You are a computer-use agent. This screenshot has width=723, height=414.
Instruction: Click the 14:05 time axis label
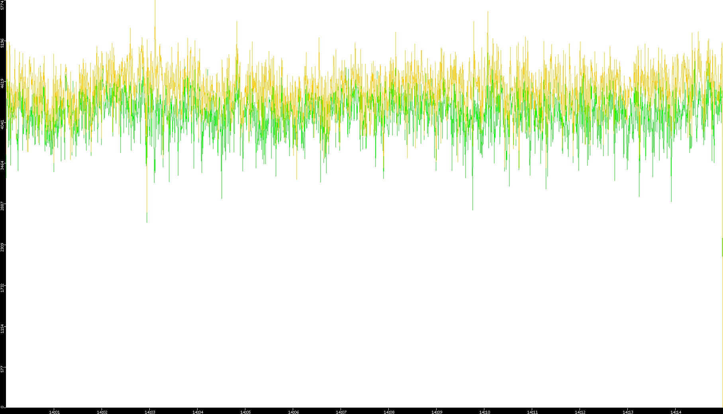245,412
